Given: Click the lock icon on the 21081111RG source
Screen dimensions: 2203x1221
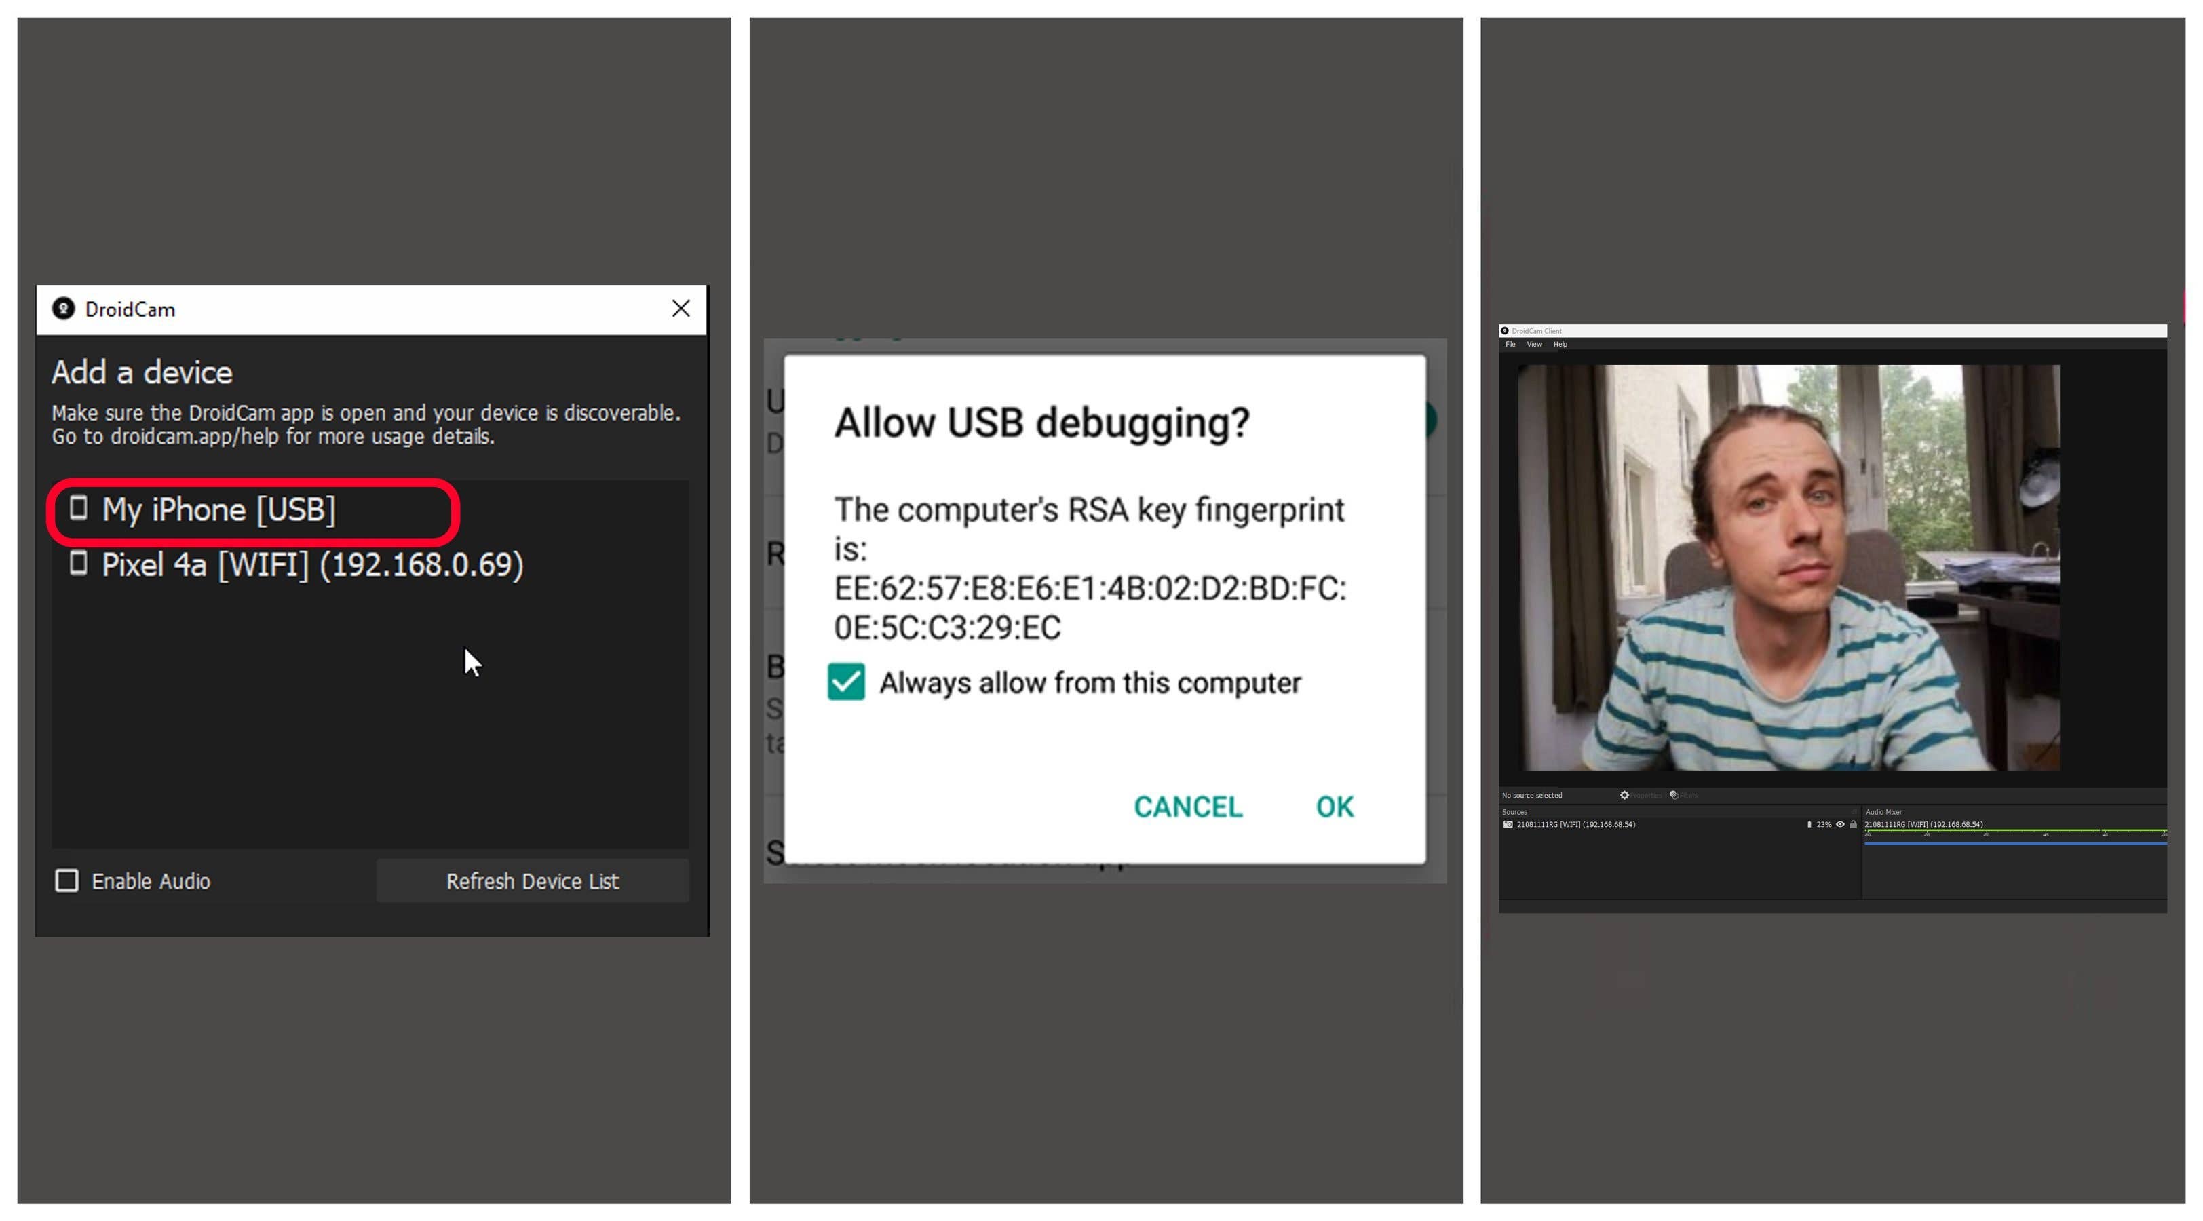Looking at the screenshot, I should pos(1854,825).
